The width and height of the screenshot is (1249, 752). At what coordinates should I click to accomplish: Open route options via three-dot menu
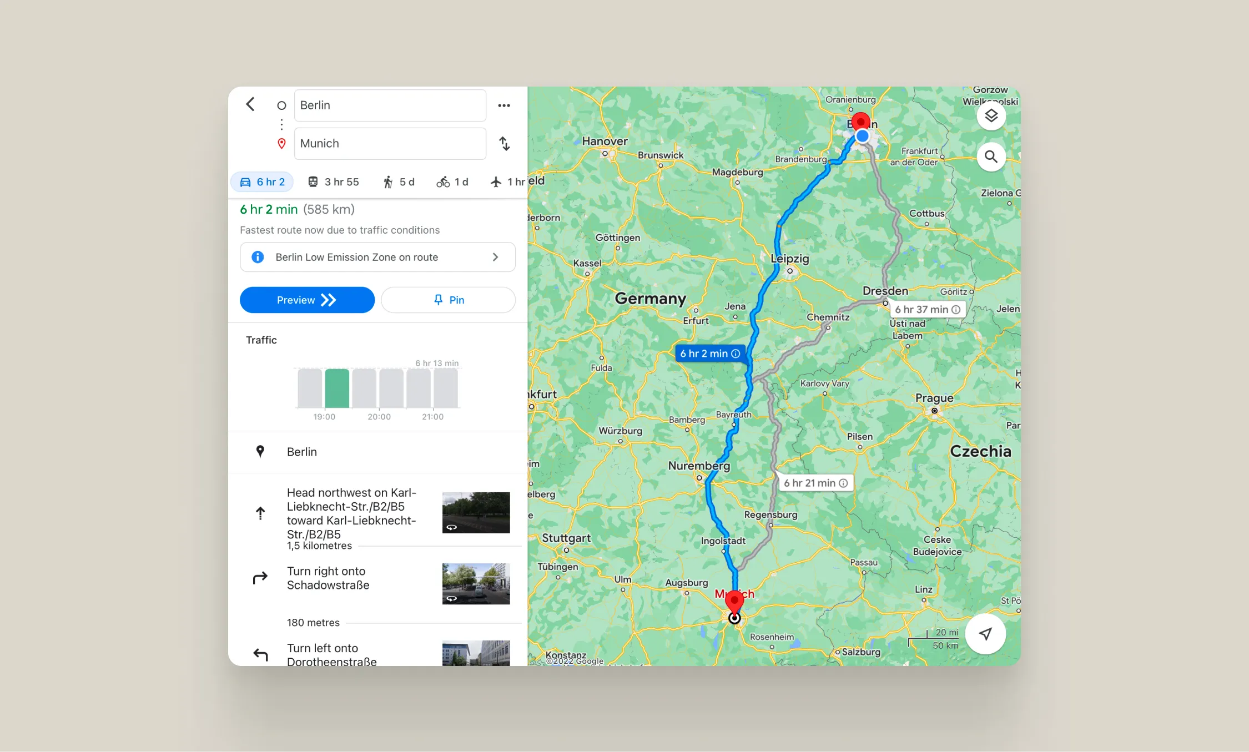click(504, 105)
